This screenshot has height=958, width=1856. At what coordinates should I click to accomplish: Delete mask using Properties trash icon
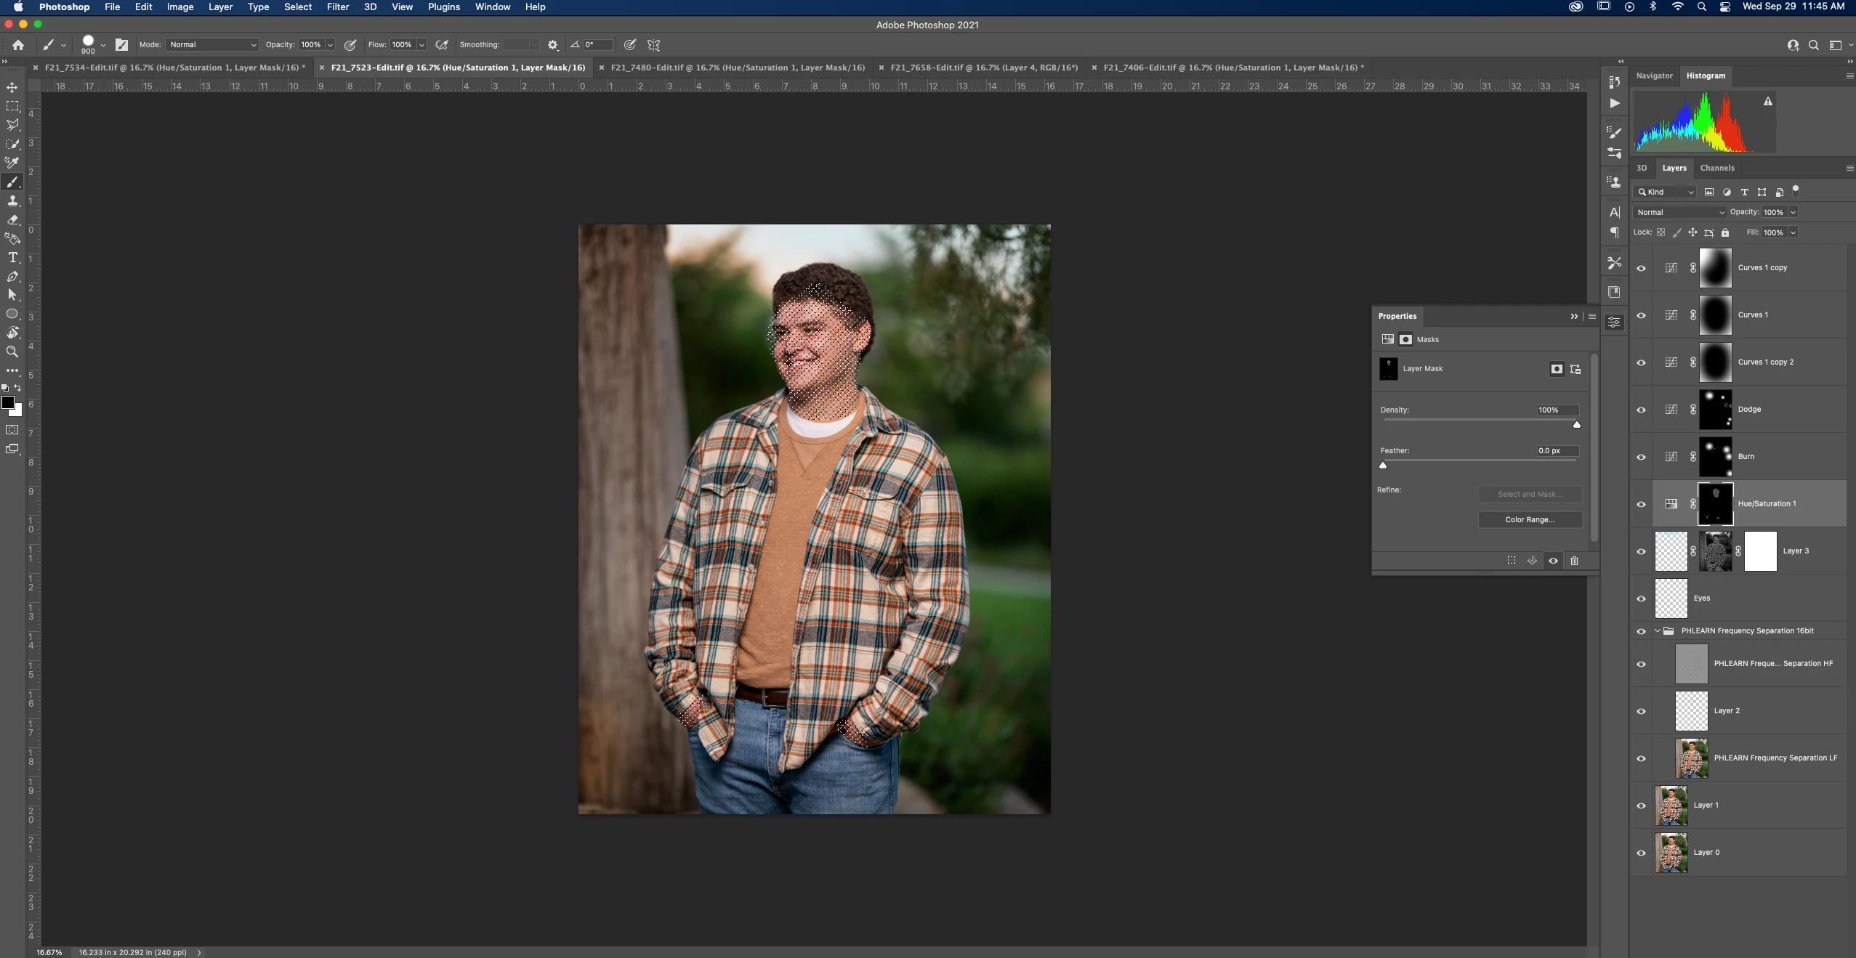(x=1574, y=561)
